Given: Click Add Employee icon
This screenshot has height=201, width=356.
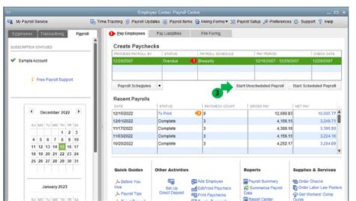Looking at the screenshot, I should pos(194,182).
